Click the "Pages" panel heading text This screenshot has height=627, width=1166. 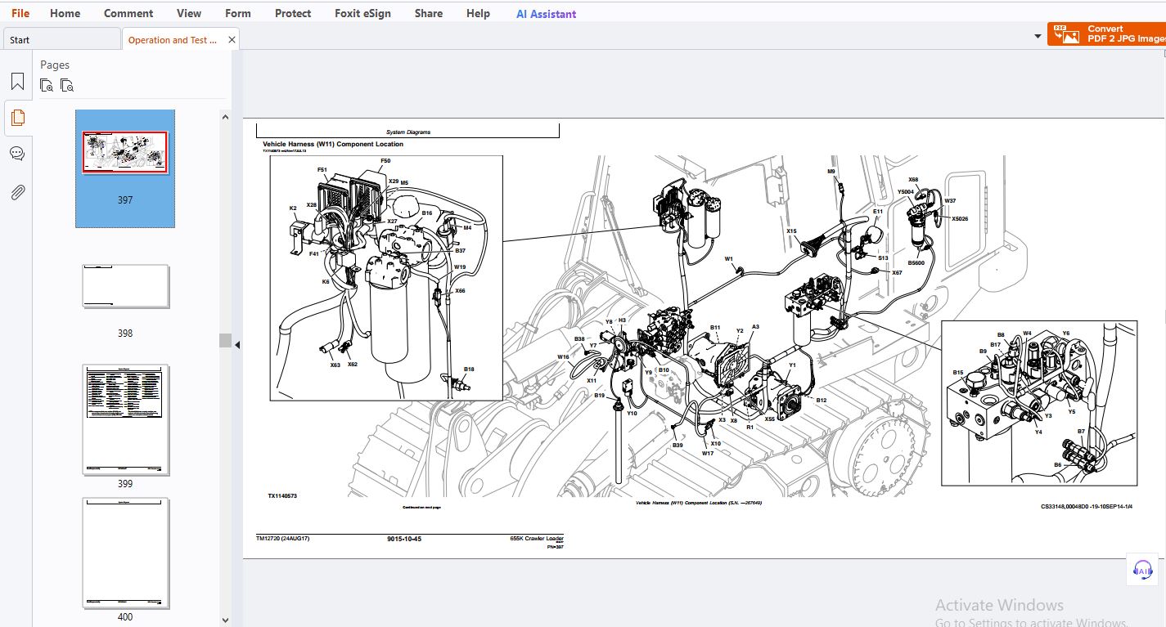tap(55, 65)
